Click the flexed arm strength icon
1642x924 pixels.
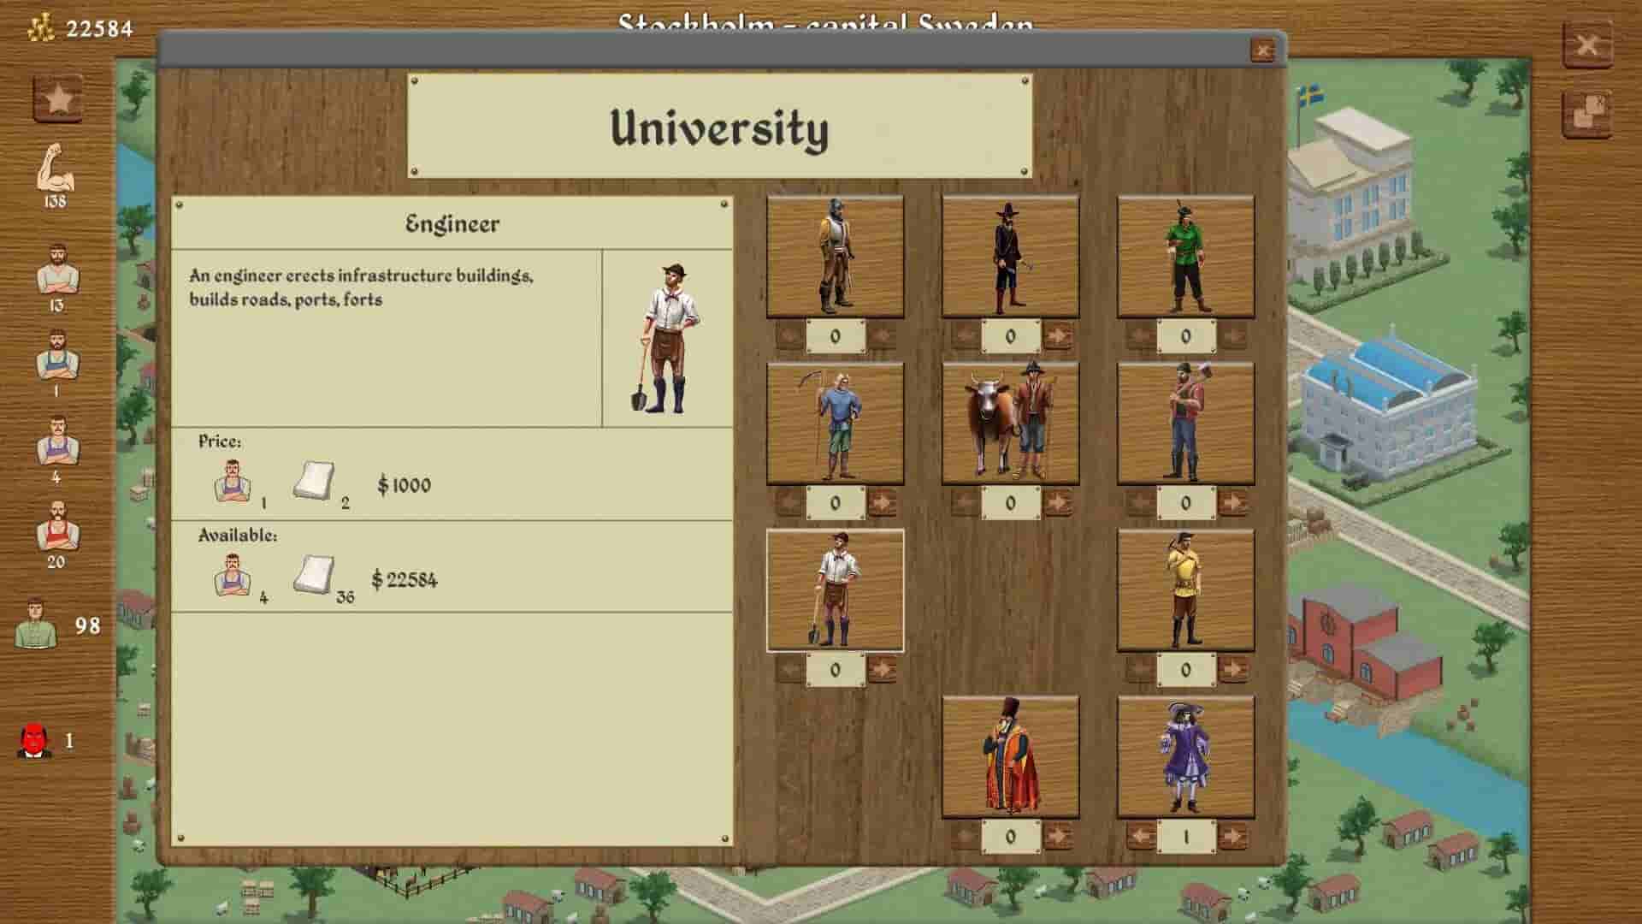(x=56, y=168)
